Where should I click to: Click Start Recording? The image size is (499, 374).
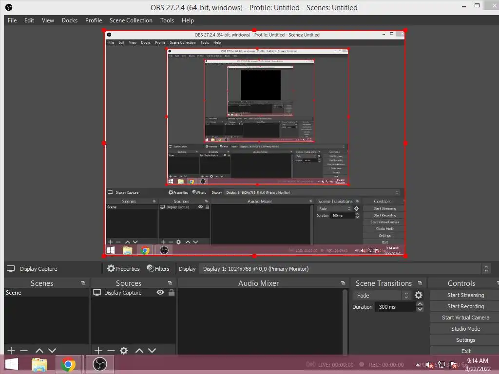click(x=465, y=306)
